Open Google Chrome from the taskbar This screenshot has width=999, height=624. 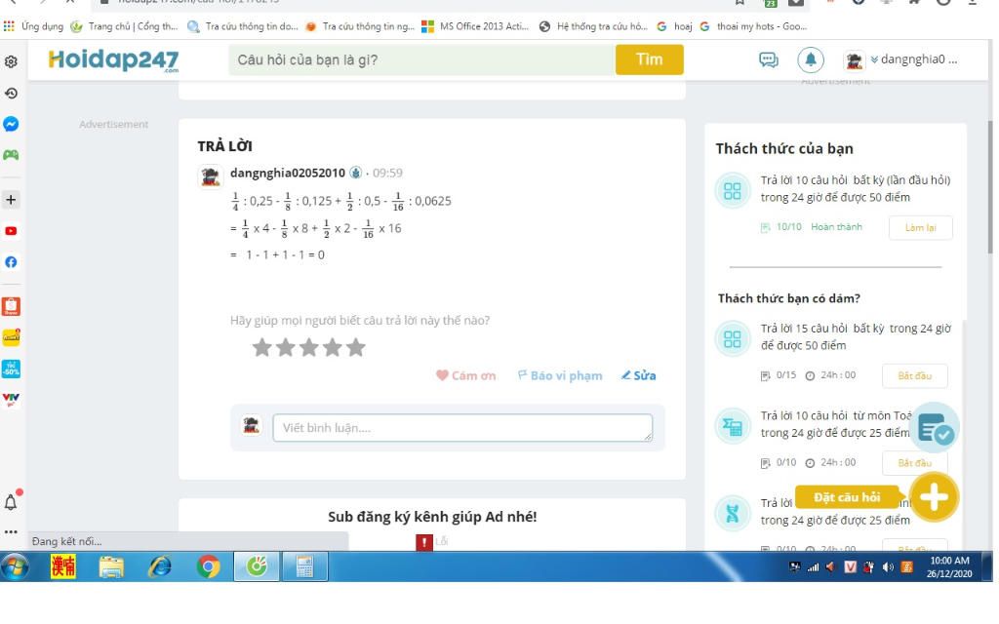[209, 566]
